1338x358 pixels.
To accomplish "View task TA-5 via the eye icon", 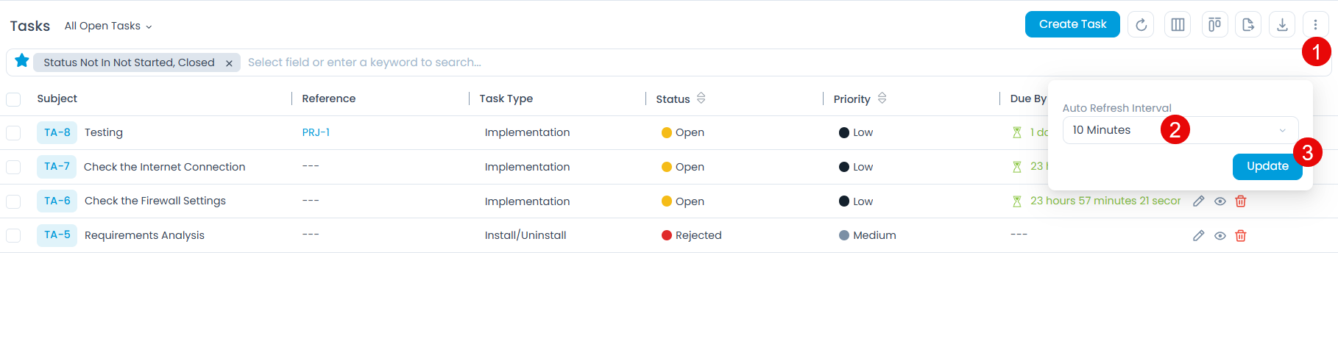I will (1220, 236).
